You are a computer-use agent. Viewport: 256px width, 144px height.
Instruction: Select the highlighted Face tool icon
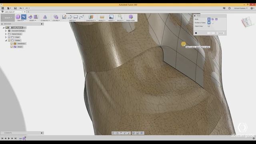pyautogui.click(x=24, y=17)
